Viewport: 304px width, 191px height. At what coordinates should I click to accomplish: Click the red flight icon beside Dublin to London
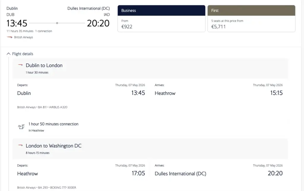pyautogui.click(x=20, y=65)
